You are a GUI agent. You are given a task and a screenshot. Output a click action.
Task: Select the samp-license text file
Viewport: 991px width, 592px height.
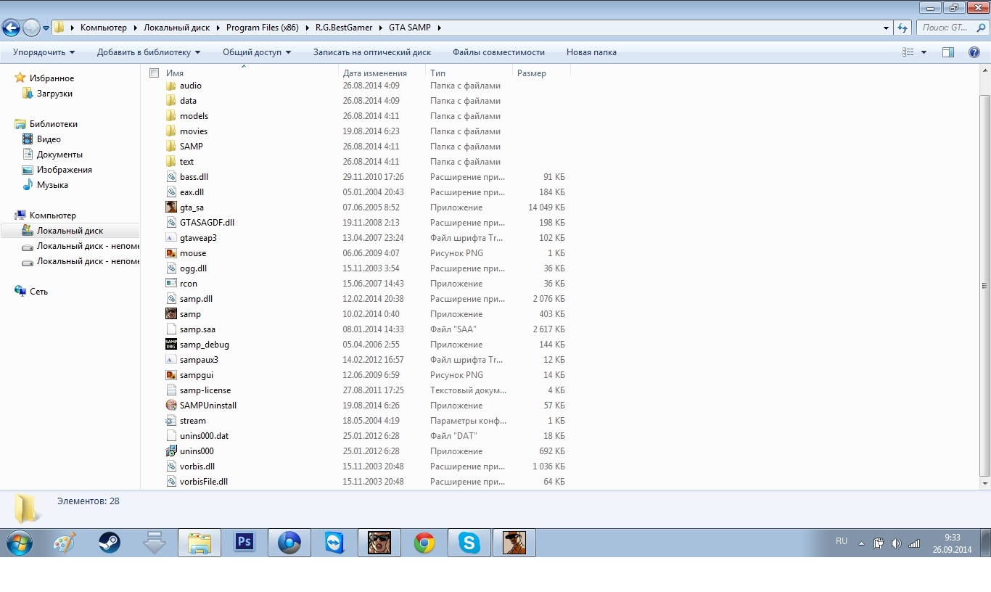(205, 390)
